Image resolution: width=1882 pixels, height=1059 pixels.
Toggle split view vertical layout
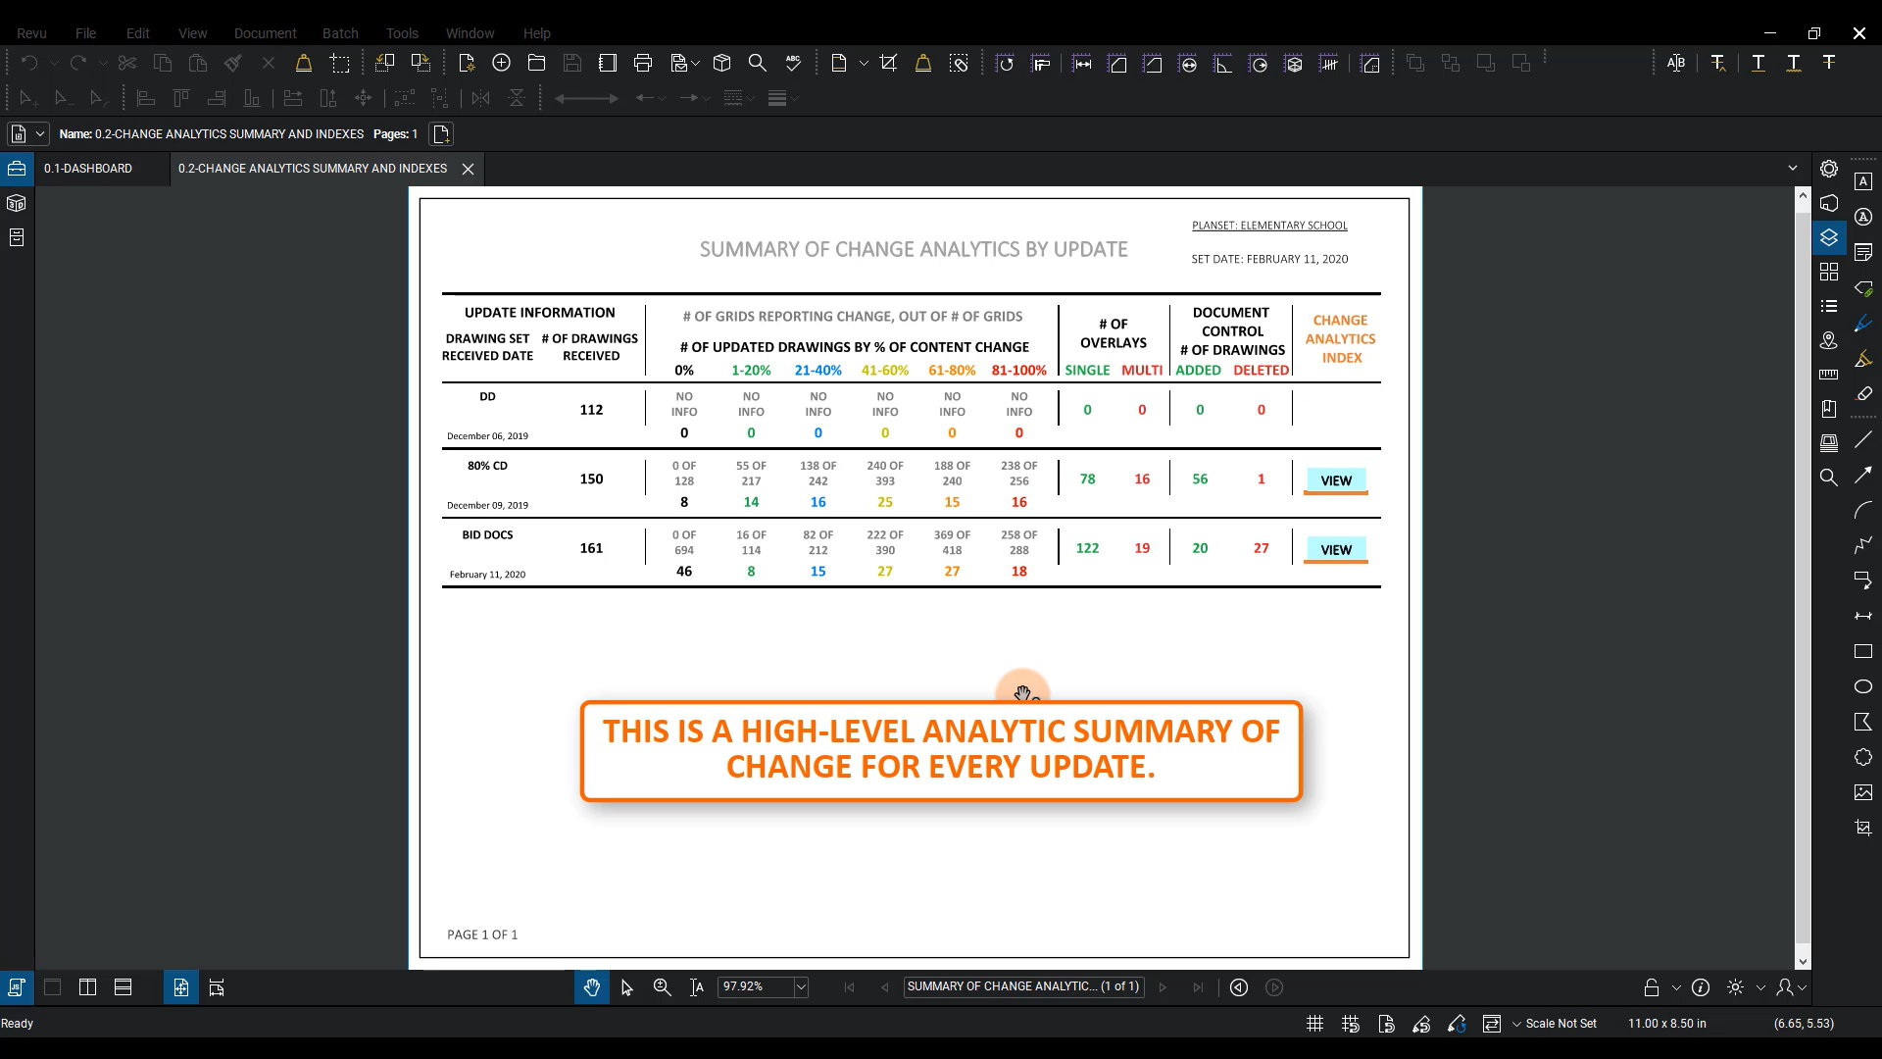[87, 987]
